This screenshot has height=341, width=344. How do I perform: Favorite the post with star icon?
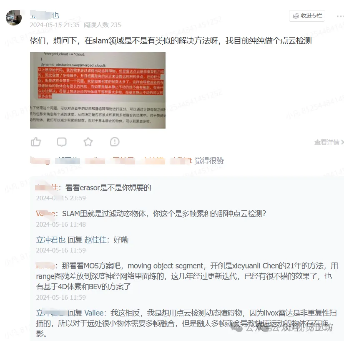point(88,142)
